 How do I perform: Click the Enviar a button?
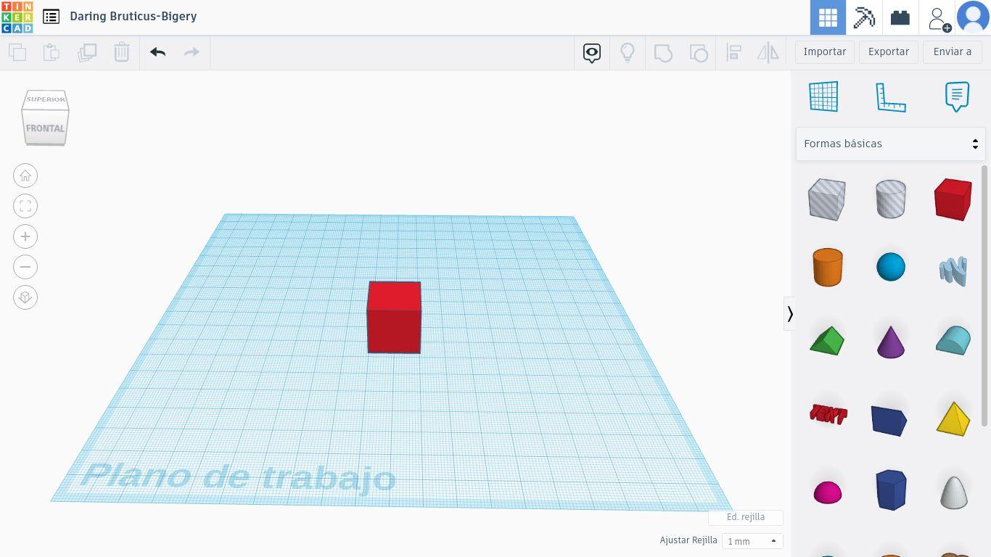tap(953, 51)
